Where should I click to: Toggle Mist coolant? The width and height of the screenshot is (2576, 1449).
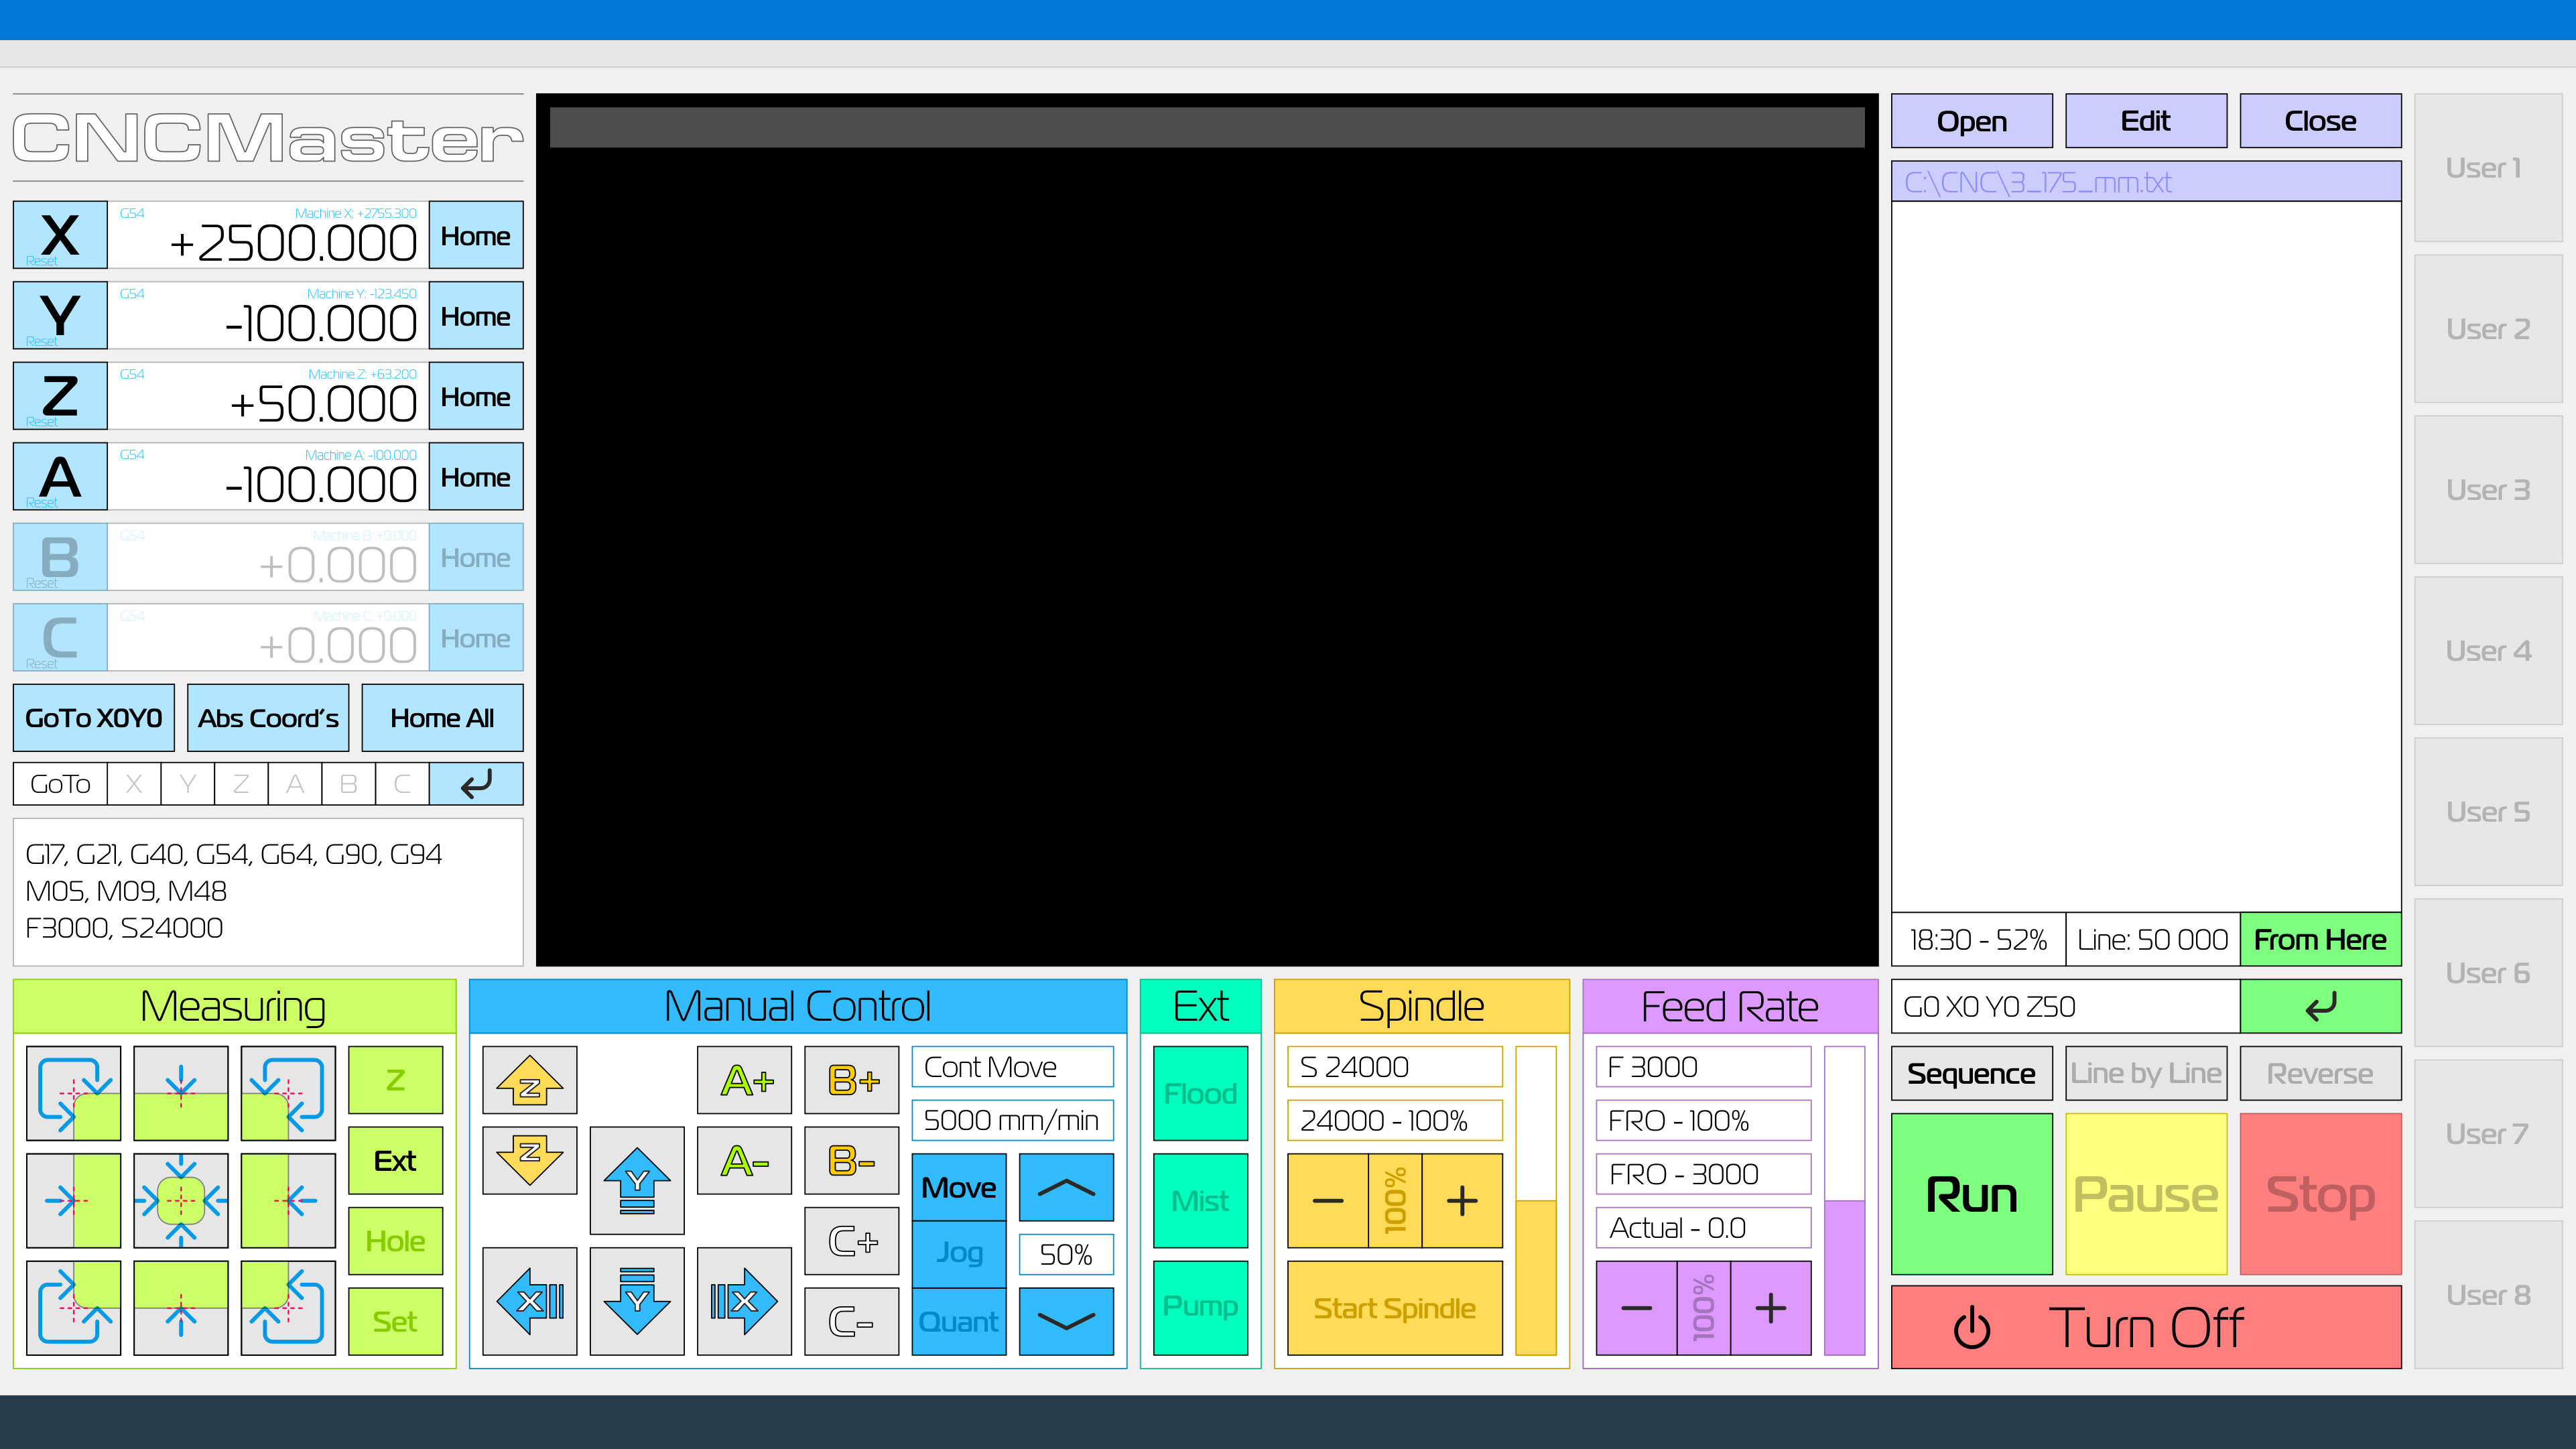point(1200,1200)
